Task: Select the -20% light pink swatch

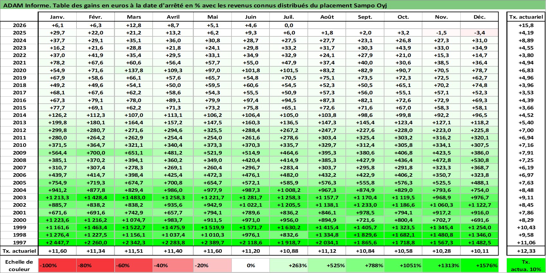Action: [x=212, y=265]
